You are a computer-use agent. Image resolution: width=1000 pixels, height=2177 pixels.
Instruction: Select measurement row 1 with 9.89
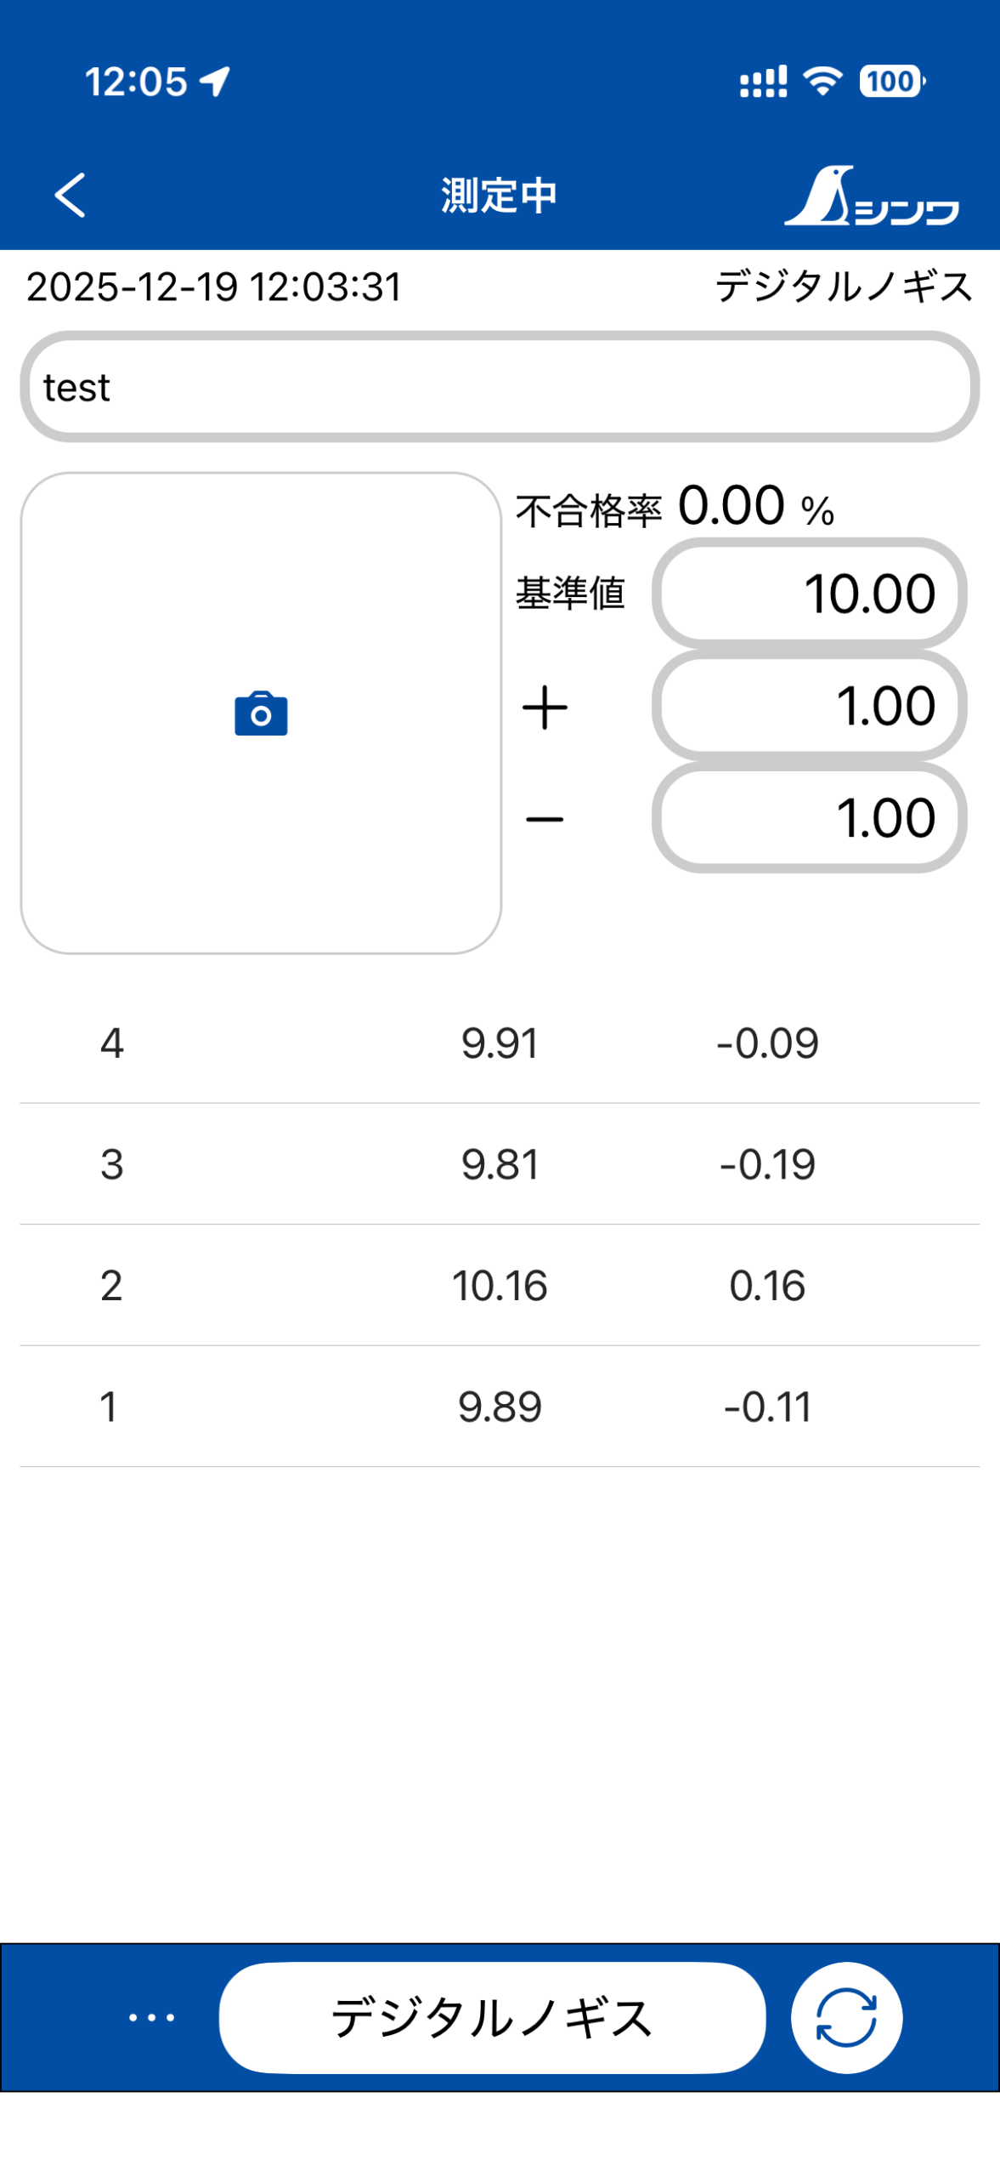click(500, 1407)
